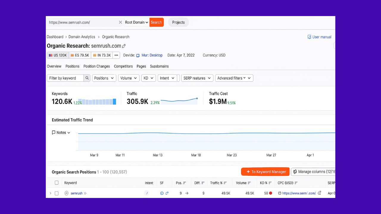The height and width of the screenshot is (214, 381).
Task: Open the KD filter dropdown
Action: 149,78
